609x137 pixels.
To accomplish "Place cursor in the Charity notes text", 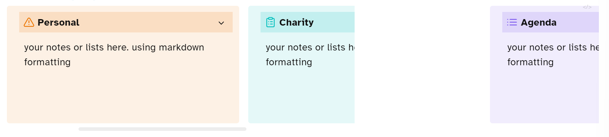I will point(310,54).
